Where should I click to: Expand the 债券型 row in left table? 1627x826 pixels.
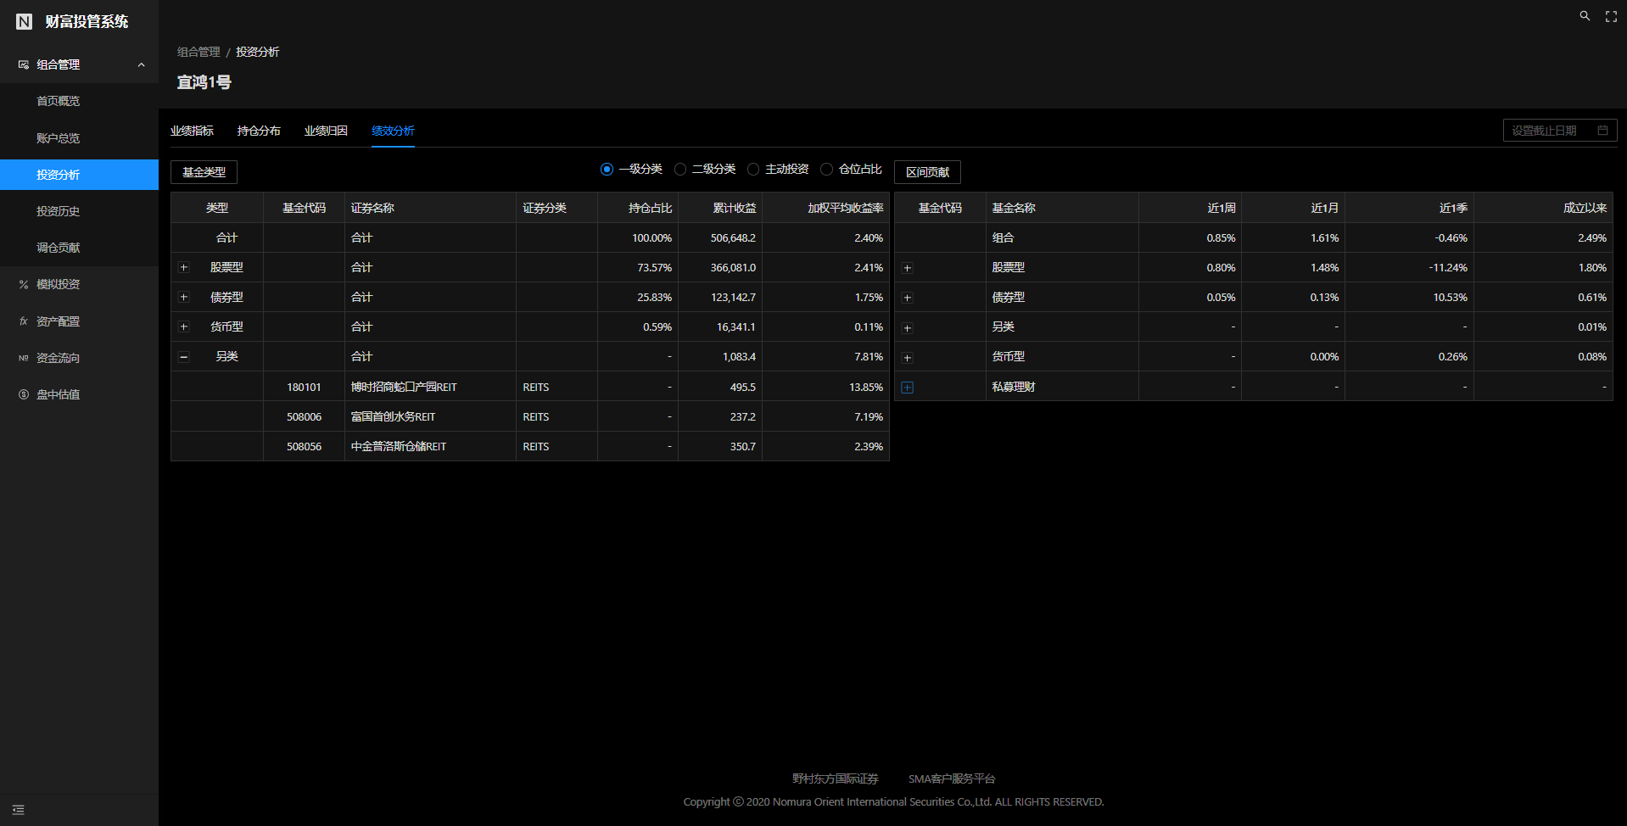click(x=183, y=297)
